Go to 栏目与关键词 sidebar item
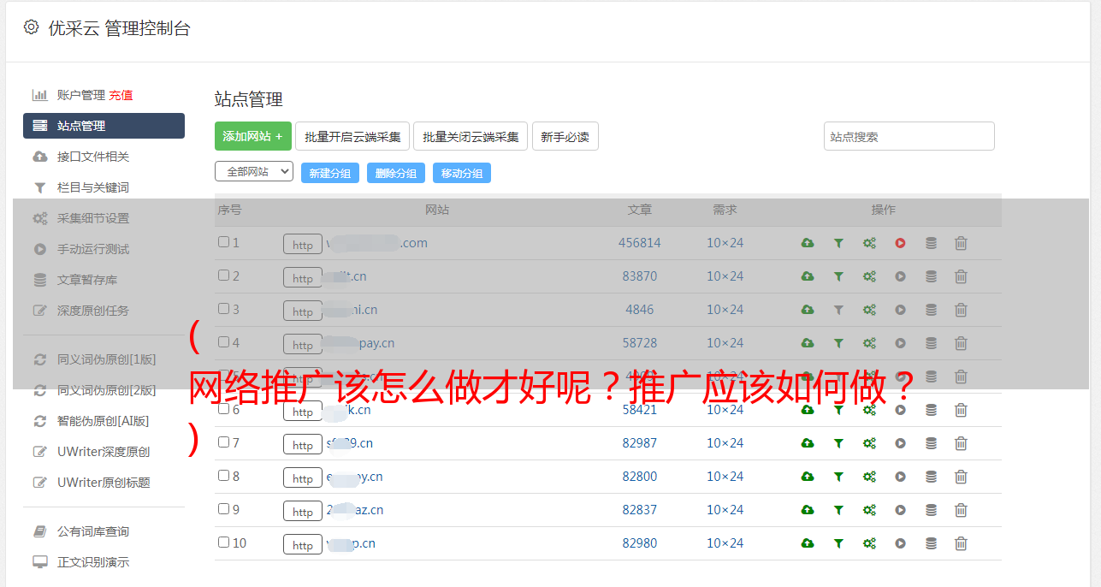 pos(92,187)
